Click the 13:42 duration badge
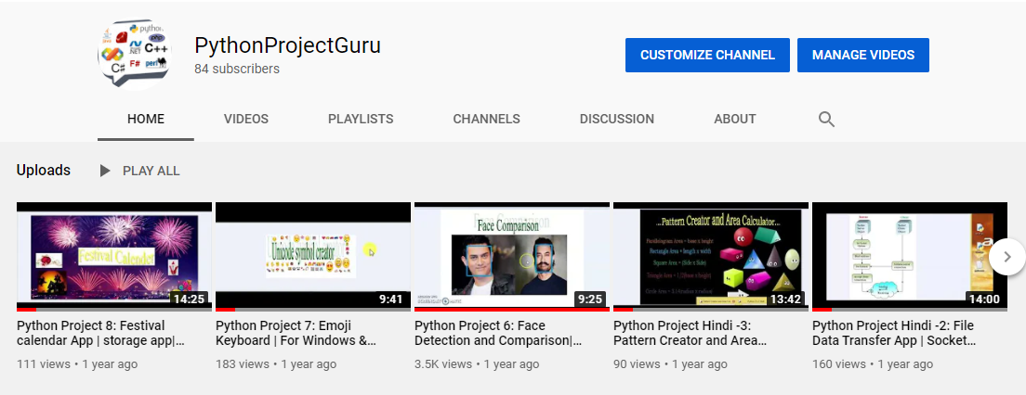The width and height of the screenshot is (1026, 395). [786, 299]
